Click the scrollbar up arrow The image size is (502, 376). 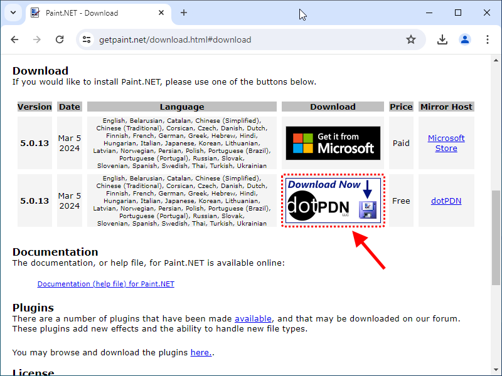click(496, 60)
